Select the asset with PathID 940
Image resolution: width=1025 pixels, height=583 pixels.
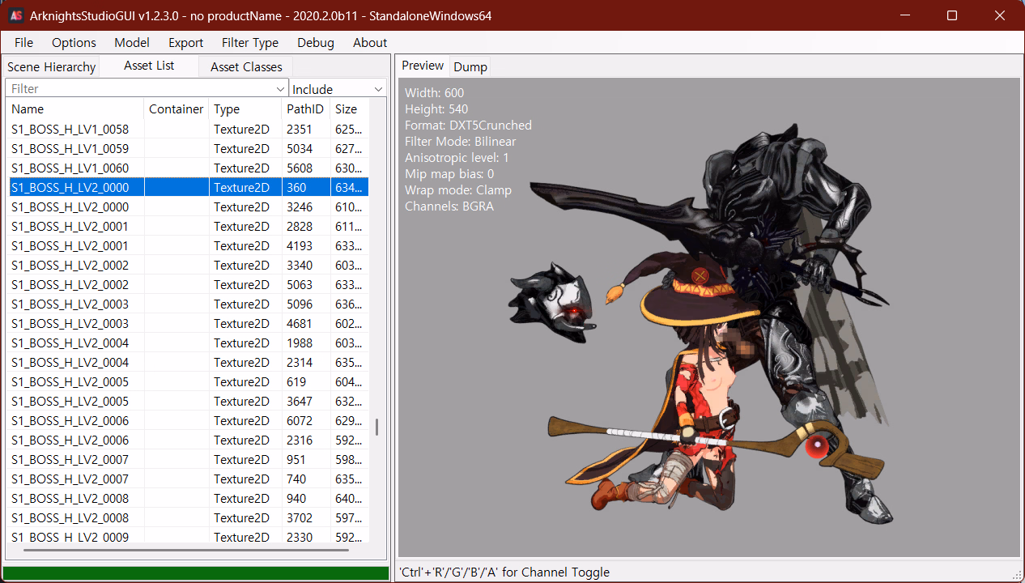pos(189,498)
